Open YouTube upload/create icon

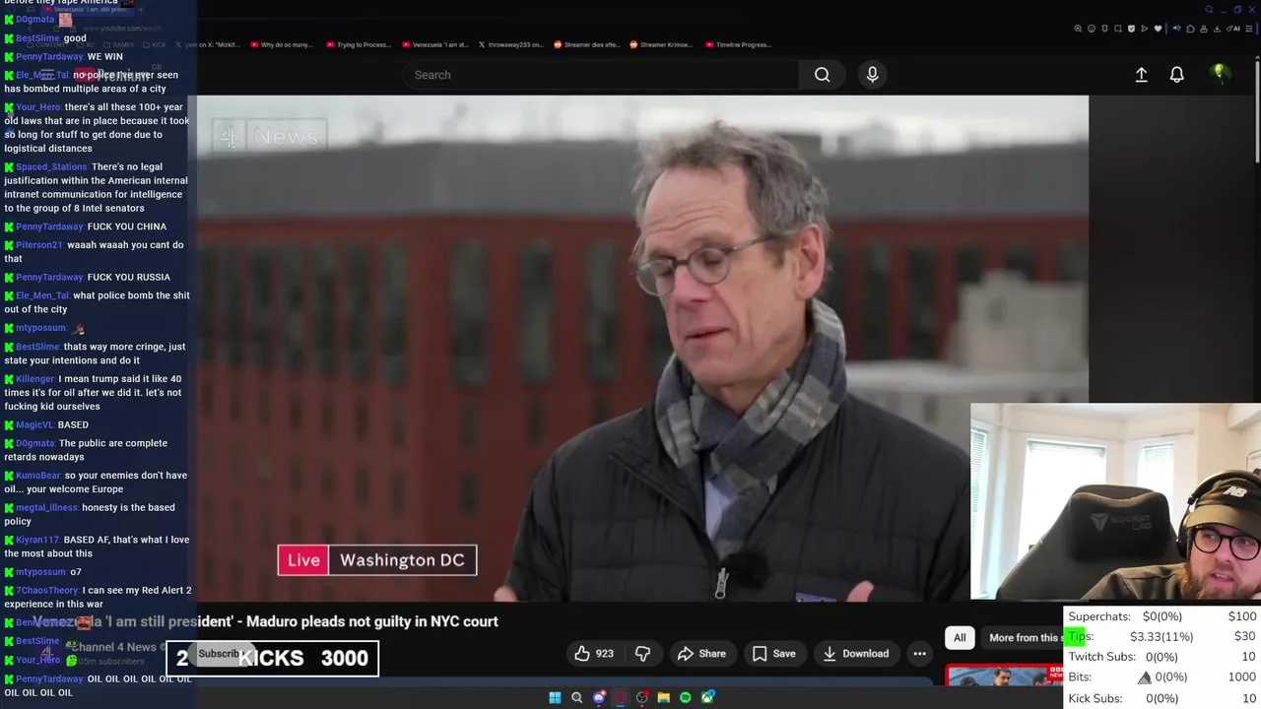point(1141,75)
